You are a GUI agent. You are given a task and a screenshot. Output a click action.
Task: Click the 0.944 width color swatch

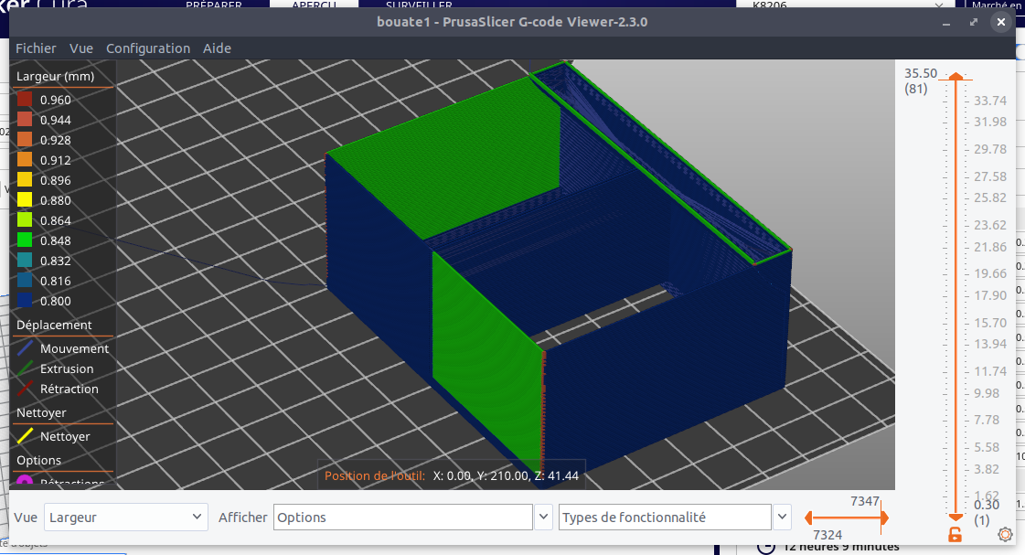click(24, 120)
